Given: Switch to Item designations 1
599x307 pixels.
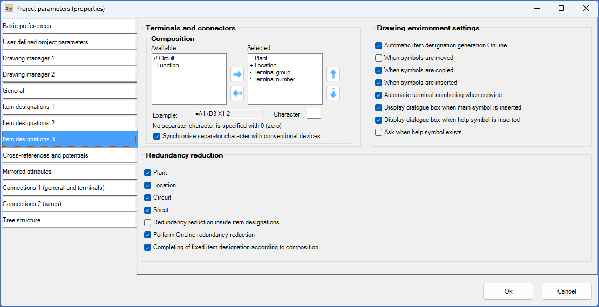Looking at the screenshot, I should 69,107.
